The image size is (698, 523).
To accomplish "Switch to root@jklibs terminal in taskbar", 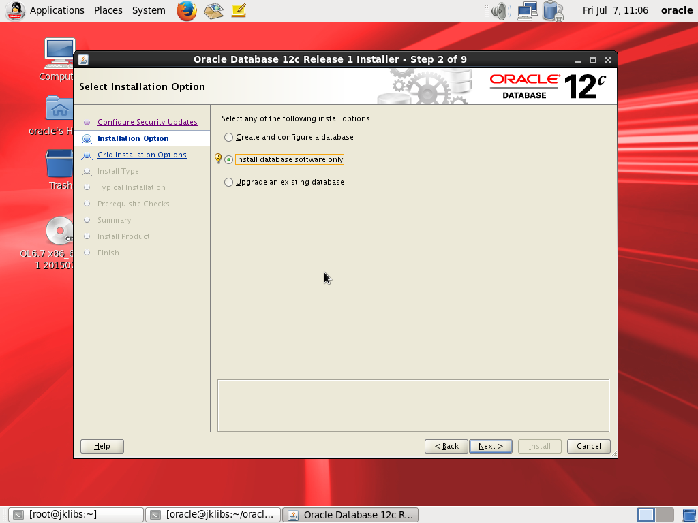I will (76, 515).
